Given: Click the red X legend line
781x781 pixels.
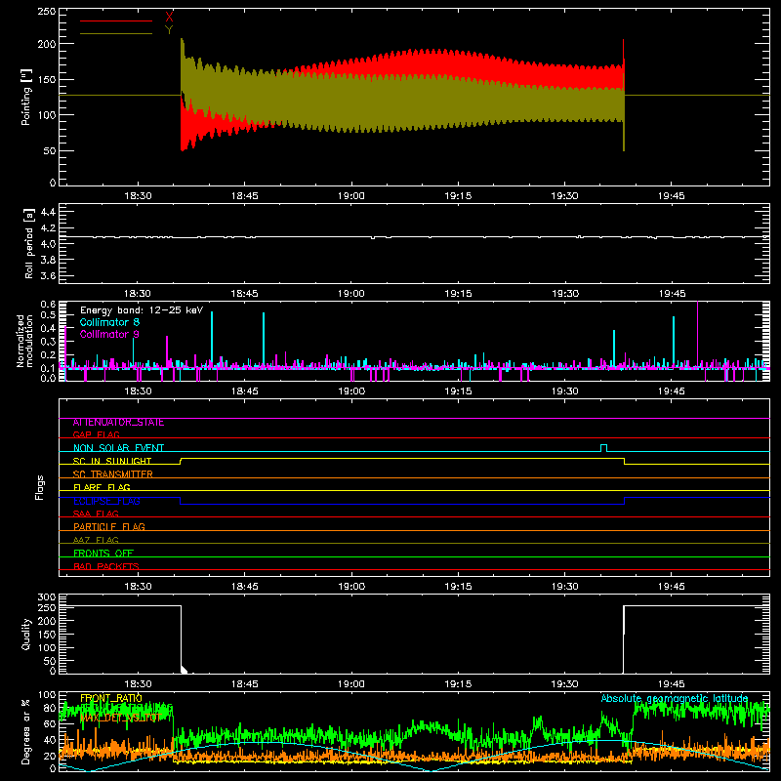Looking at the screenshot, I should click(x=116, y=21).
